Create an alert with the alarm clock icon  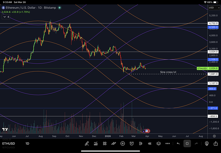coord(131,143)
